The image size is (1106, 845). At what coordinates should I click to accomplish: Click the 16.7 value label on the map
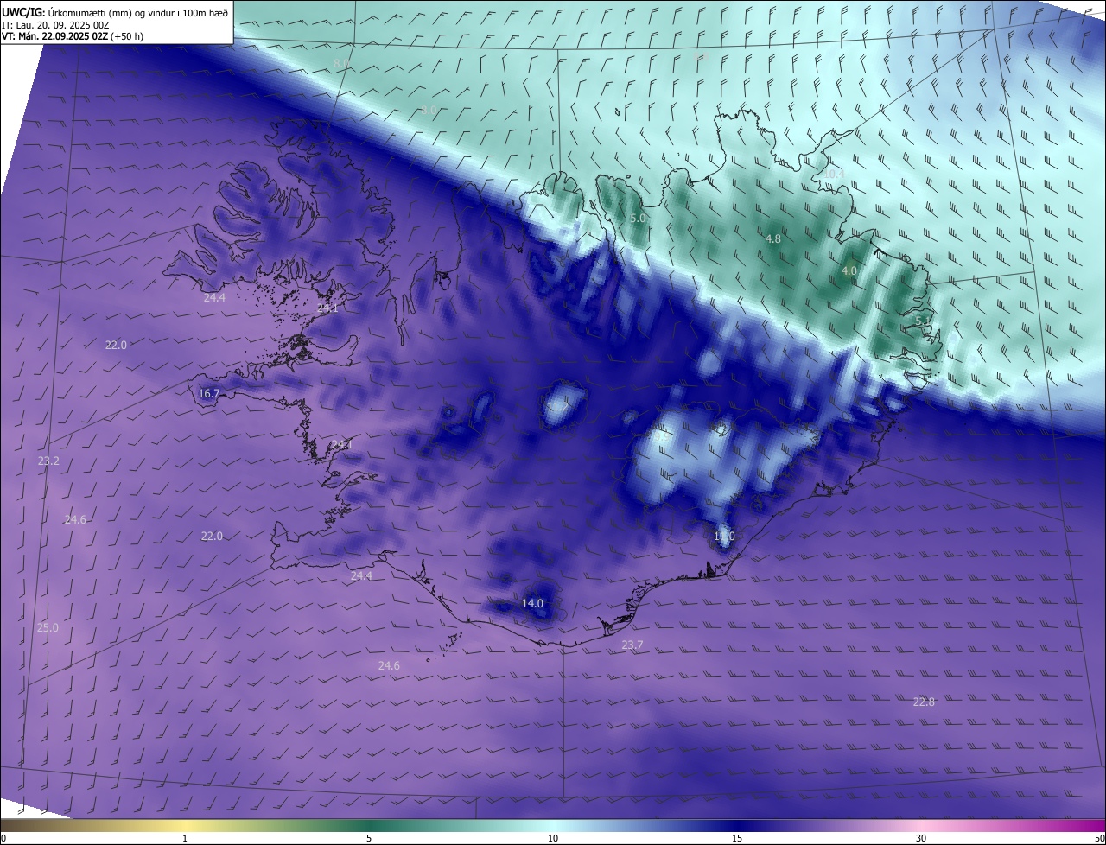coord(209,393)
